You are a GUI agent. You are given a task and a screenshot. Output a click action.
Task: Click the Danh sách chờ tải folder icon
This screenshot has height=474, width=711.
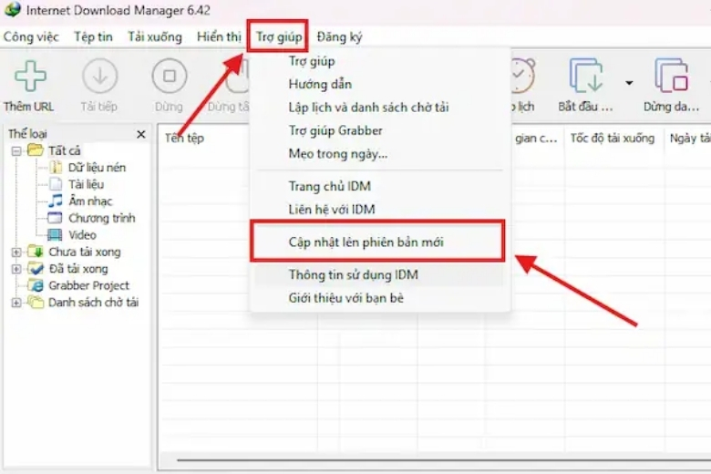35,302
